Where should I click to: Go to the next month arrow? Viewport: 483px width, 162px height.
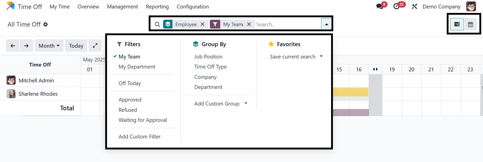[x=26, y=46]
